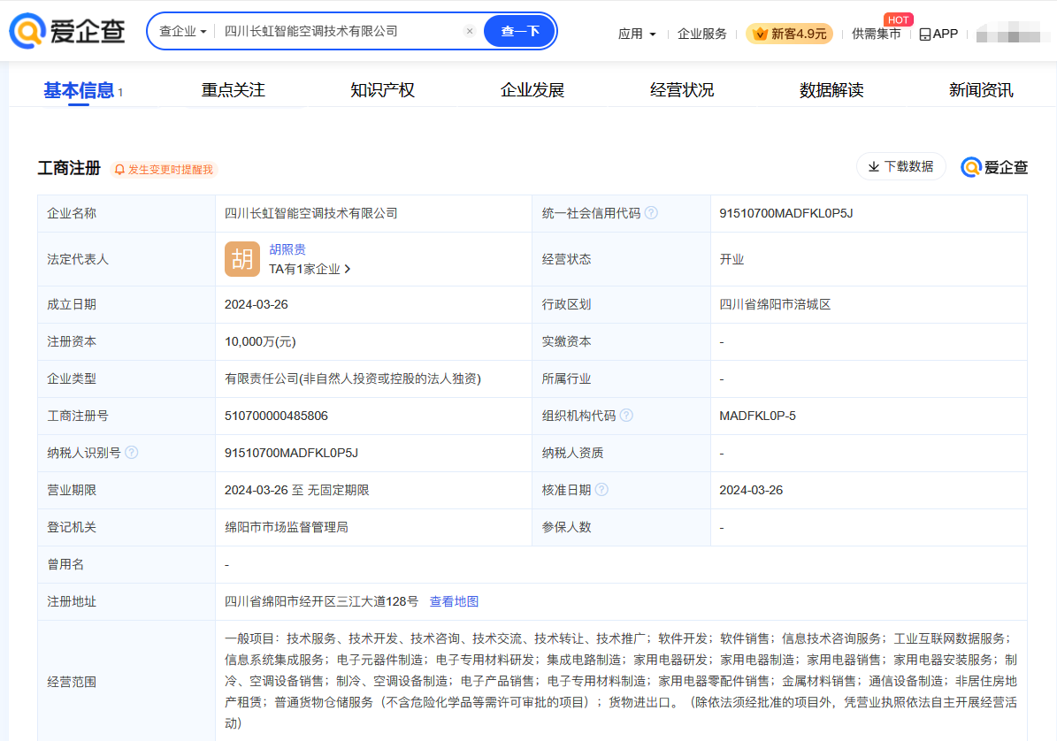Select the 工商注册号 value 510700000485806

tap(276, 416)
